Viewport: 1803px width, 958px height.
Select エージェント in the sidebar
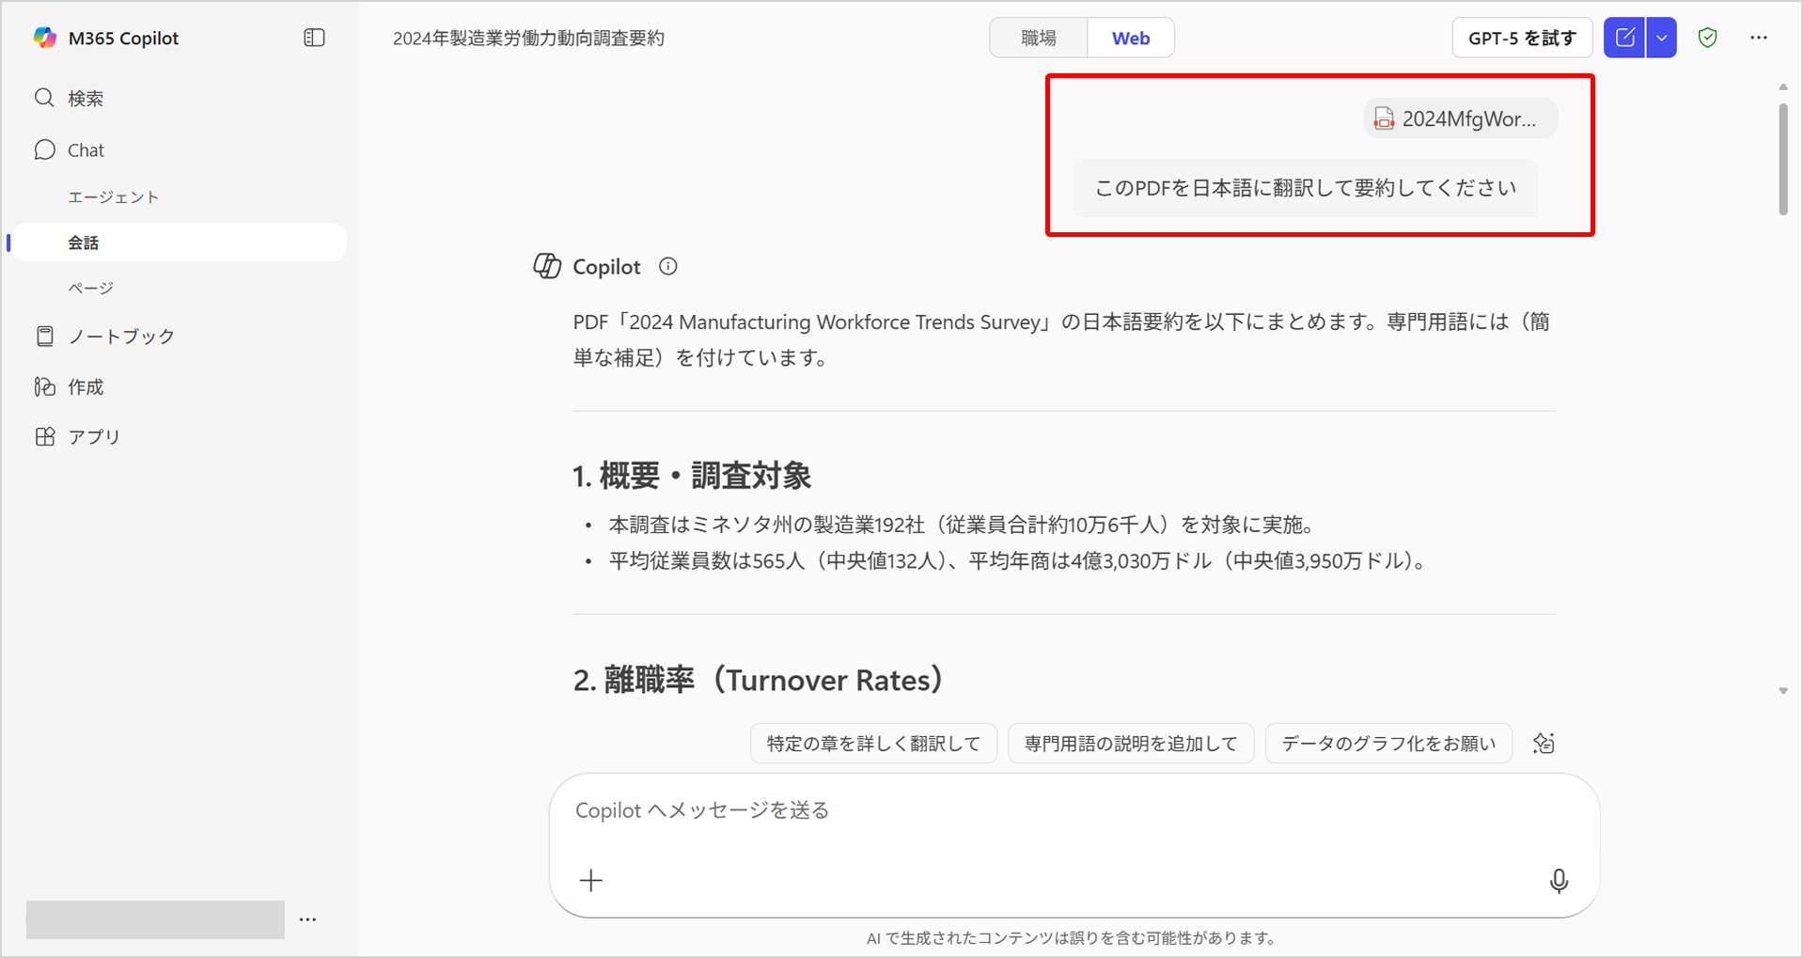(113, 197)
